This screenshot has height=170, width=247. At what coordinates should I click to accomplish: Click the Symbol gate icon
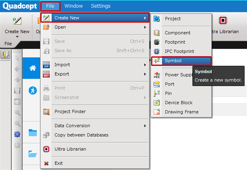[x=156, y=61]
